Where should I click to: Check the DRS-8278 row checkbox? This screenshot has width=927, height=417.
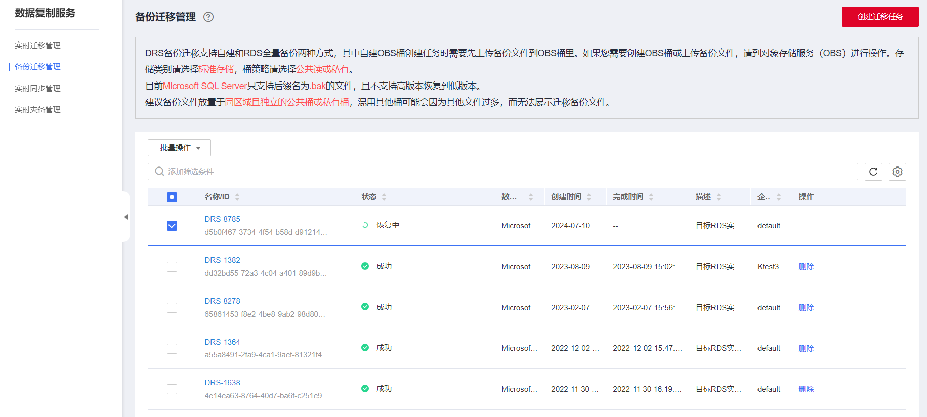click(172, 308)
